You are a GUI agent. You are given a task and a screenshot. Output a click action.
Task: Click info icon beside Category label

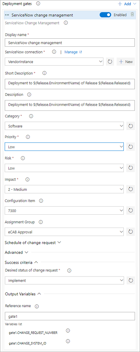31,116
